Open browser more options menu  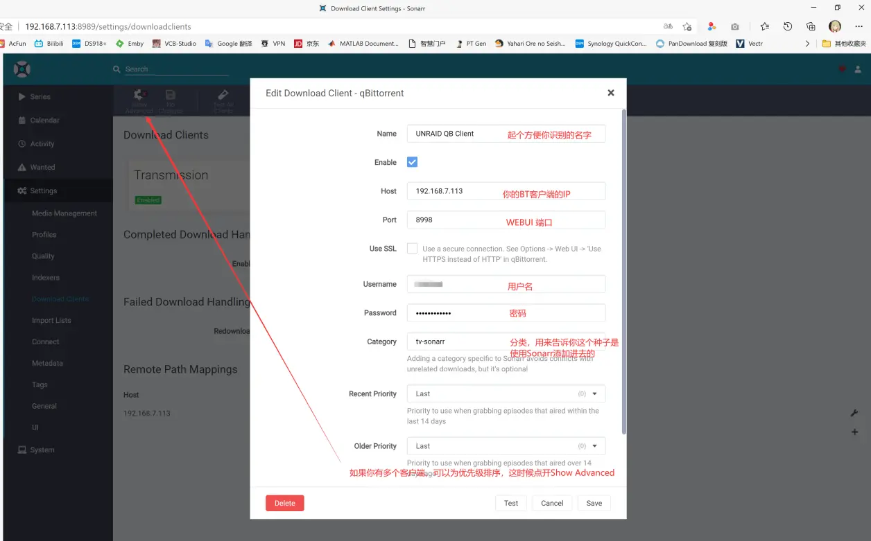[859, 26]
